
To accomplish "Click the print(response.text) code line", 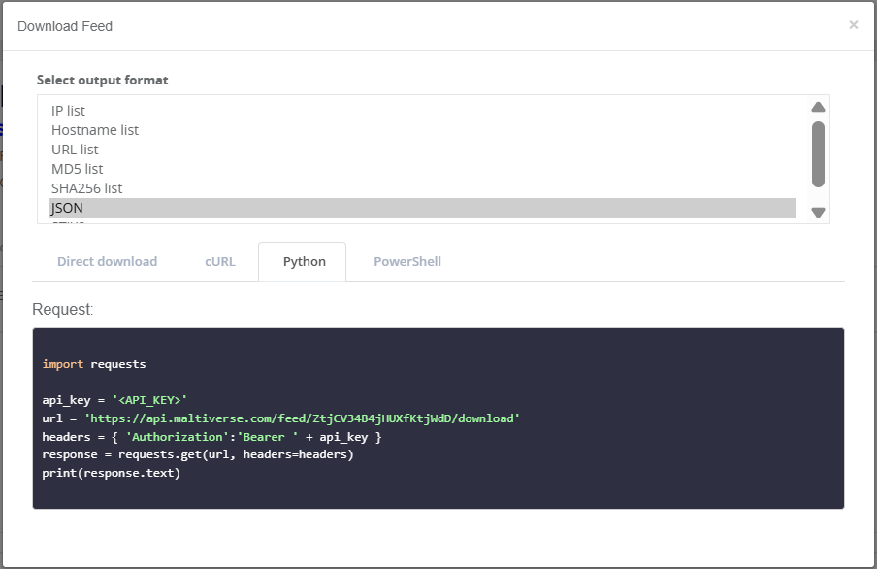I will 112,473.
